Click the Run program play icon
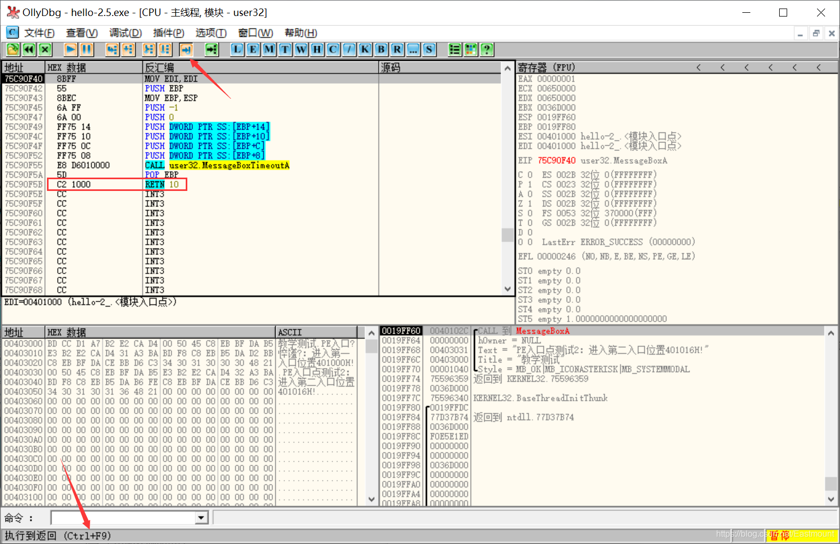Viewport: 840px width, 544px height. [x=70, y=50]
